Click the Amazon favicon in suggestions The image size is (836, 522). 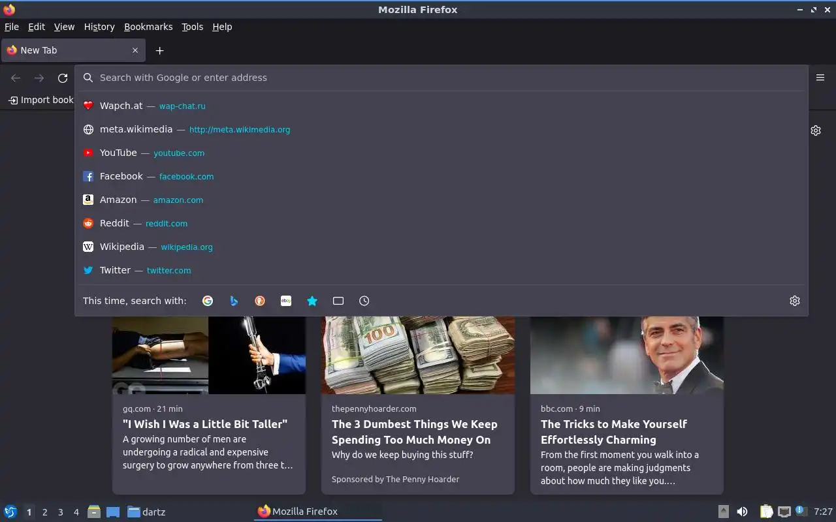tap(88, 200)
